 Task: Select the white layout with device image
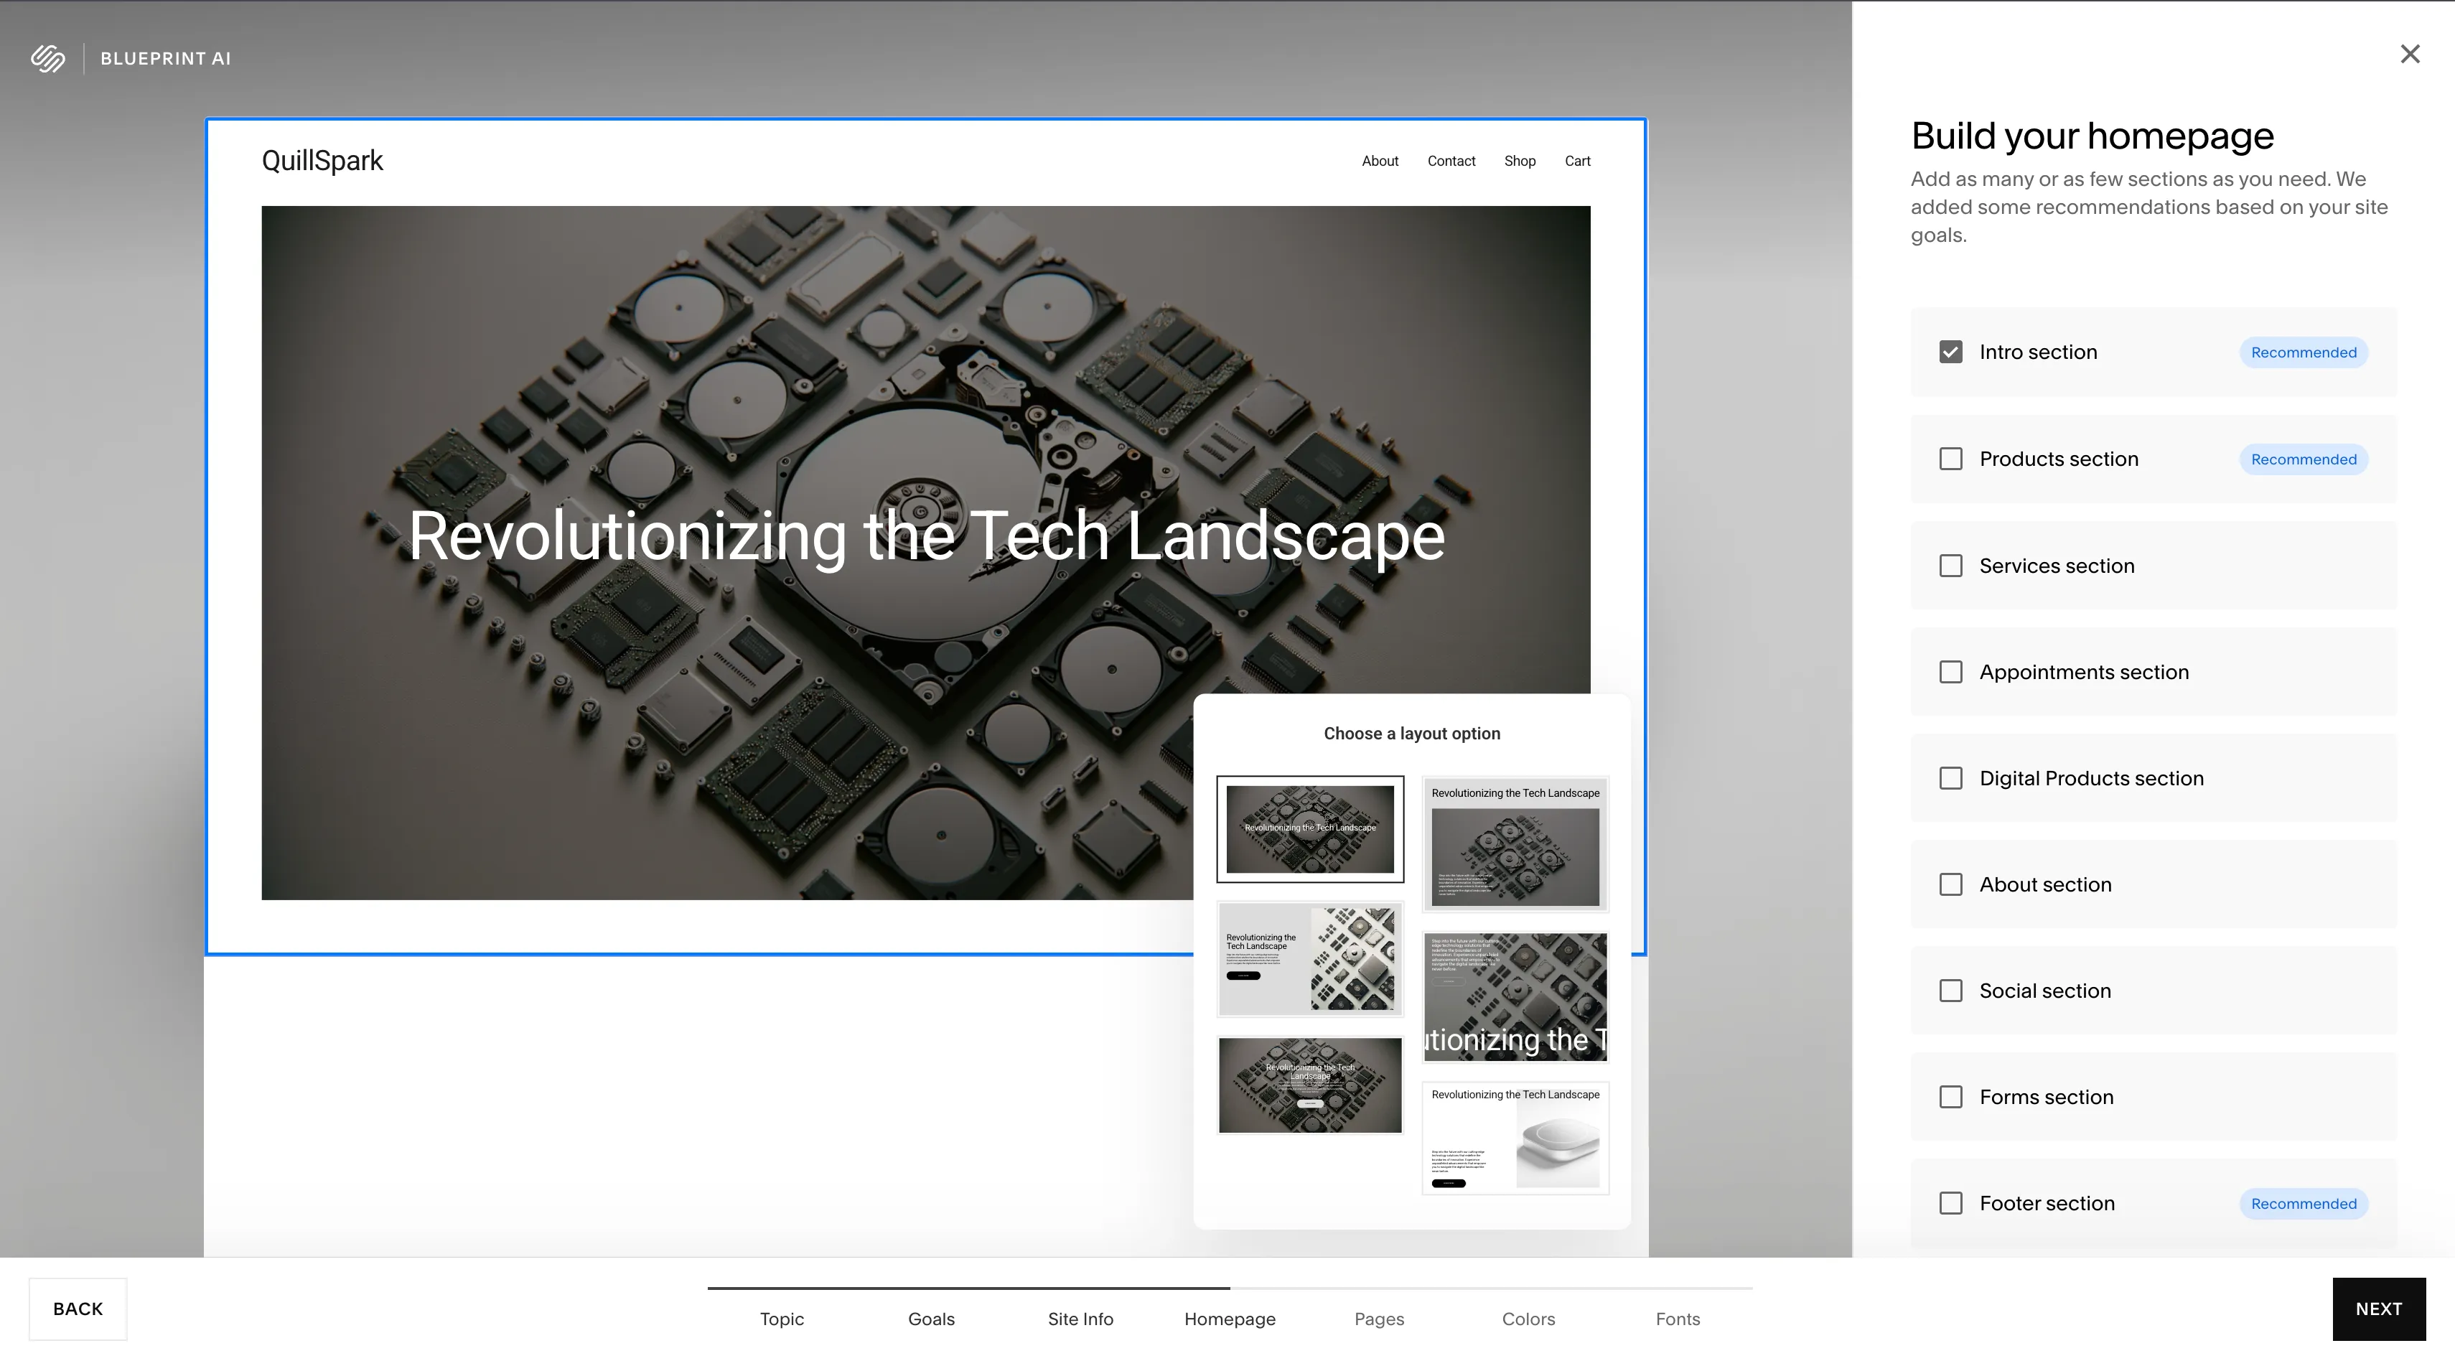[x=1515, y=1137]
